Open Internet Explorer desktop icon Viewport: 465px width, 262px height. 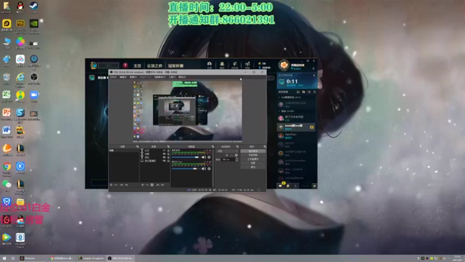tap(20, 77)
